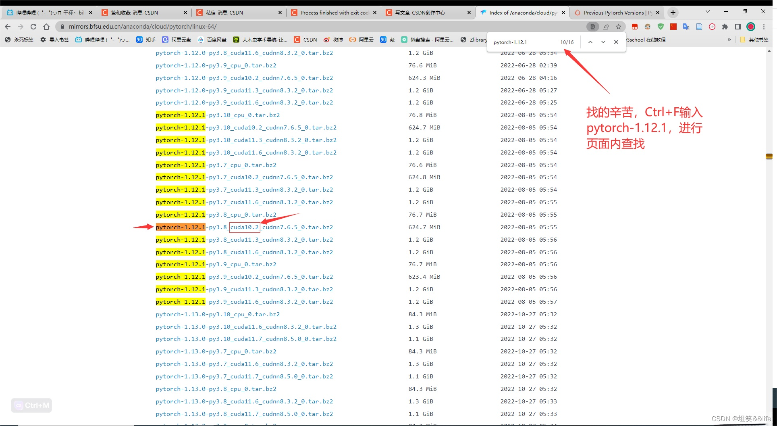The height and width of the screenshot is (426, 777).
Task: Show hidden bookmarks with the chevron
Action: 729,40
